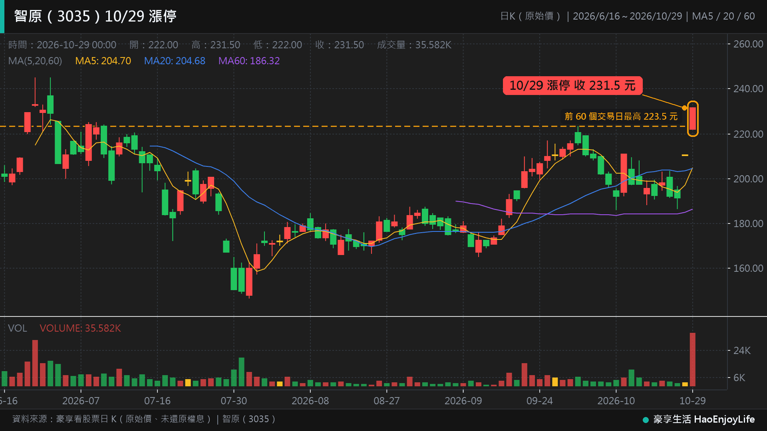The width and height of the screenshot is (767, 431).
Task: Click the MA(5,20,60) legend label
Action: pyautogui.click(x=35, y=61)
